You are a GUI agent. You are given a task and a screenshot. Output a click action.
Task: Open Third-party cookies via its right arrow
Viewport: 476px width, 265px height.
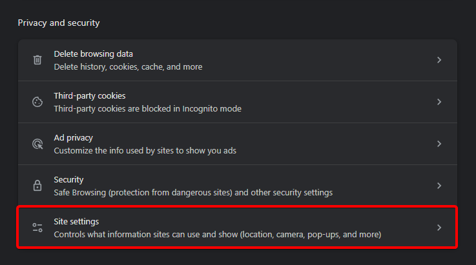pyautogui.click(x=439, y=102)
